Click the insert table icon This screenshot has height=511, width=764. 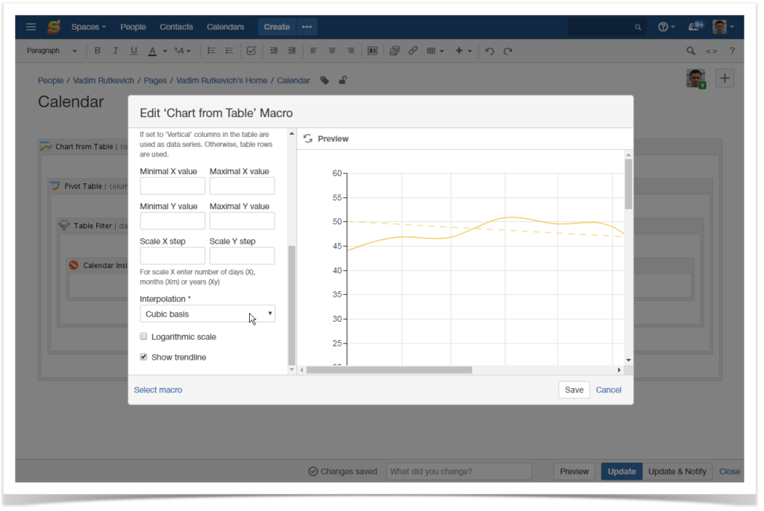433,51
